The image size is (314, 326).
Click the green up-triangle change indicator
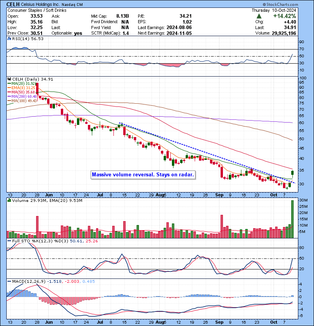(x=259, y=16)
